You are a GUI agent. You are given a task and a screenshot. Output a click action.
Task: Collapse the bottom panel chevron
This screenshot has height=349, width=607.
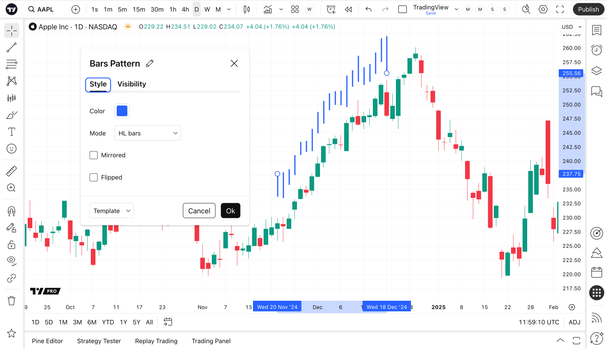(x=560, y=340)
